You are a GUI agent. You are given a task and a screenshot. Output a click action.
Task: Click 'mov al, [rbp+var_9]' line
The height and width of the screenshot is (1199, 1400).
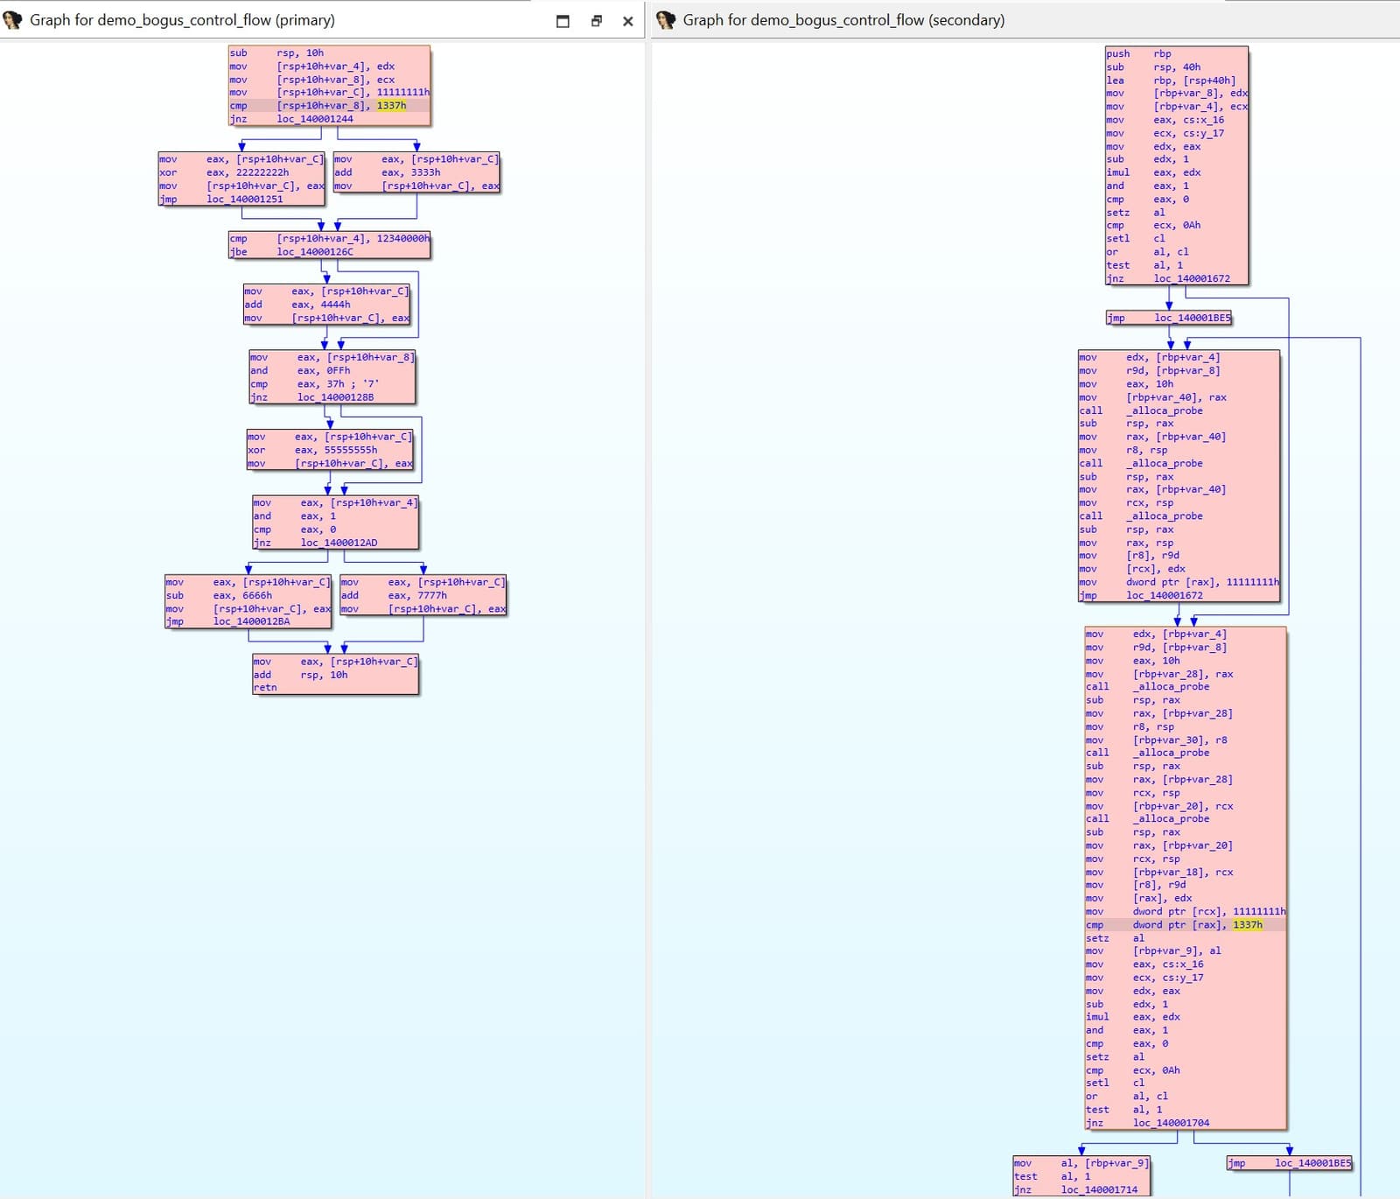coord(1081,1163)
